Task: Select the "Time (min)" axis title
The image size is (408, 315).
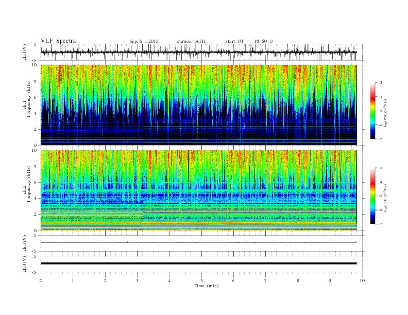Action: tap(206, 286)
